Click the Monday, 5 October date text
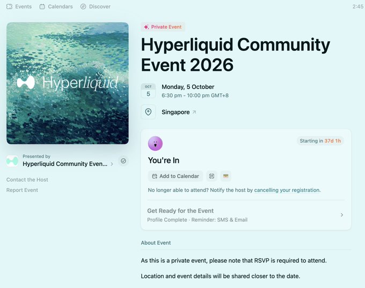This screenshot has height=288, width=365. pyautogui.click(x=188, y=87)
